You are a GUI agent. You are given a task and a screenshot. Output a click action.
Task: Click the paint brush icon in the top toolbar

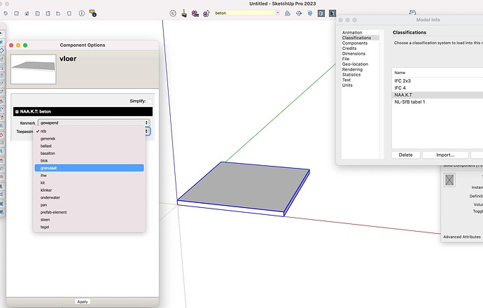pos(184,13)
